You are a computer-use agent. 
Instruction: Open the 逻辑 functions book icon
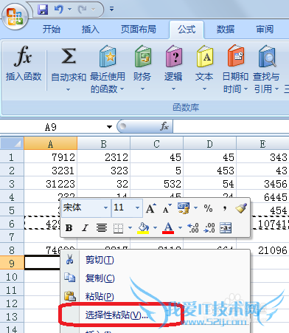tap(174, 56)
